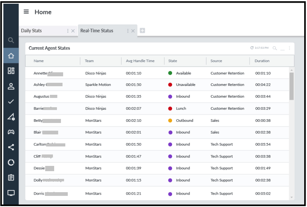Click Tech Support in Dorris's row
The width and height of the screenshot is (307, 207).
click(x=222, y=193)
